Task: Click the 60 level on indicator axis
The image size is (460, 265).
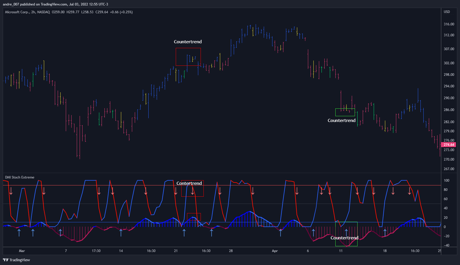Action: point(446,199)
